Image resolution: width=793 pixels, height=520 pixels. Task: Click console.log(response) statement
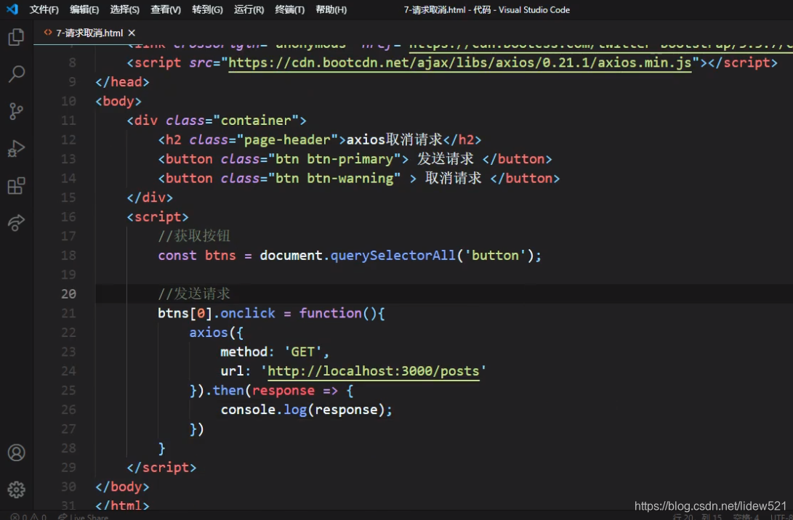306,410
